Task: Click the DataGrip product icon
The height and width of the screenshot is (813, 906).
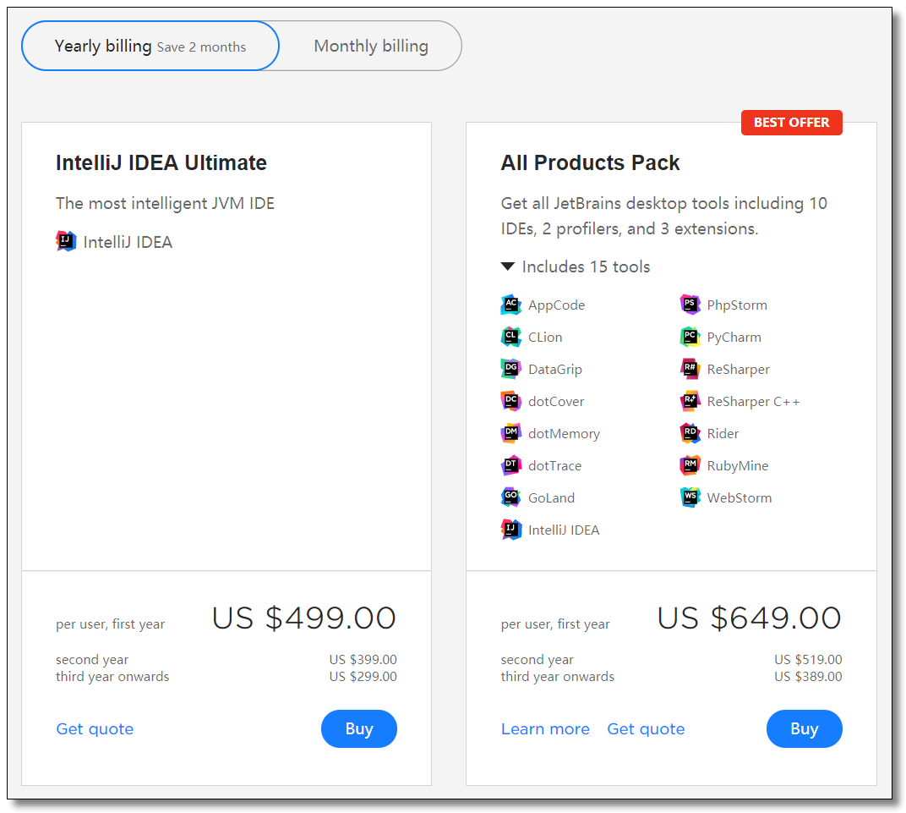Action: (x=510, y=370)
